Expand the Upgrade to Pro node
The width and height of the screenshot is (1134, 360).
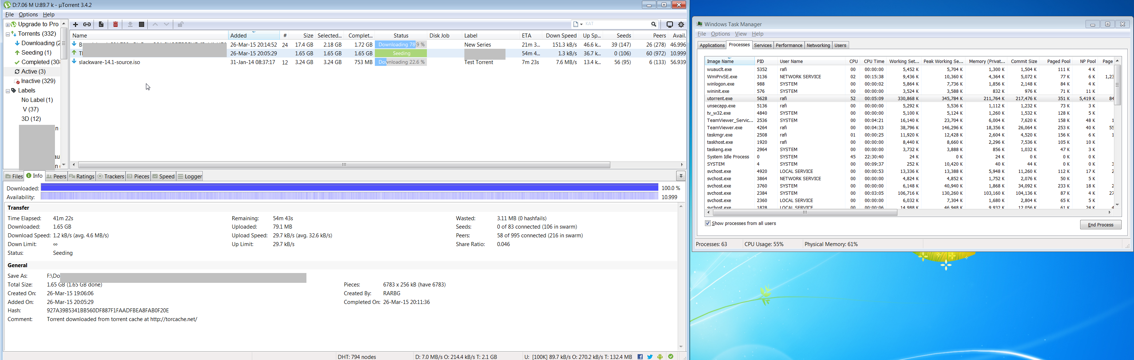click(8, 25)
